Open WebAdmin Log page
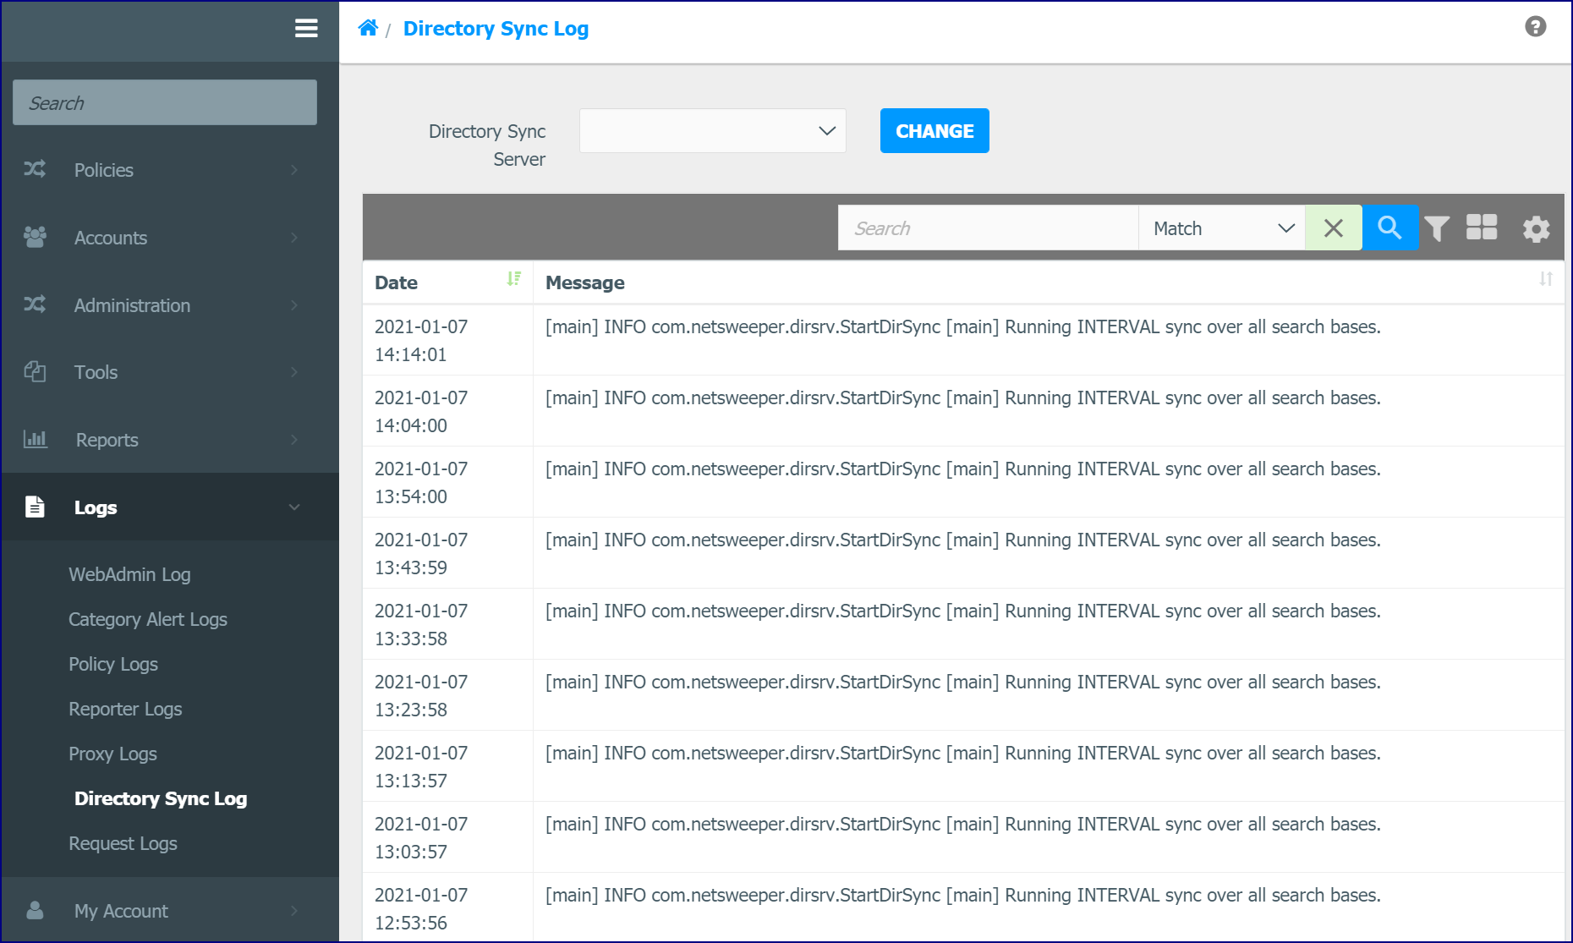This screenshot has width=1573, height=943. click(x=129, y=574)
